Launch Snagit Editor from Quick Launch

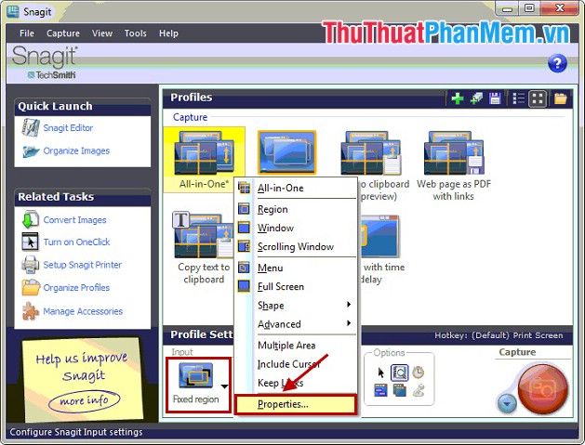click(x=68, y=128)
